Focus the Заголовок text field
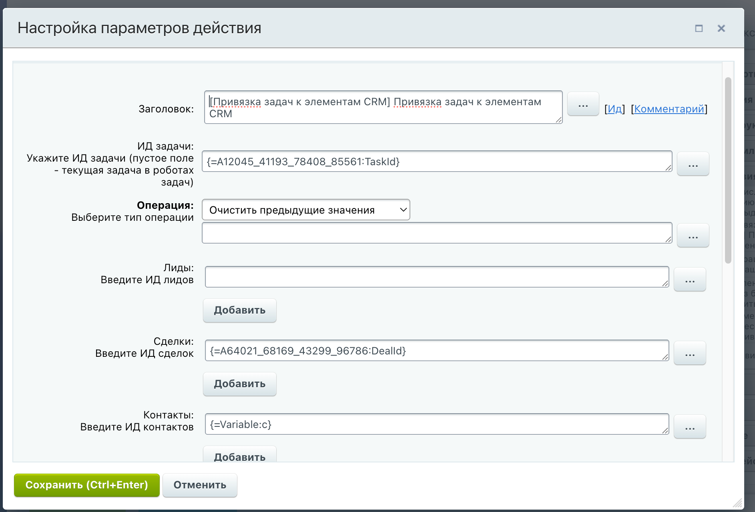The image size is (755, 512). click(x=383, y=107)
